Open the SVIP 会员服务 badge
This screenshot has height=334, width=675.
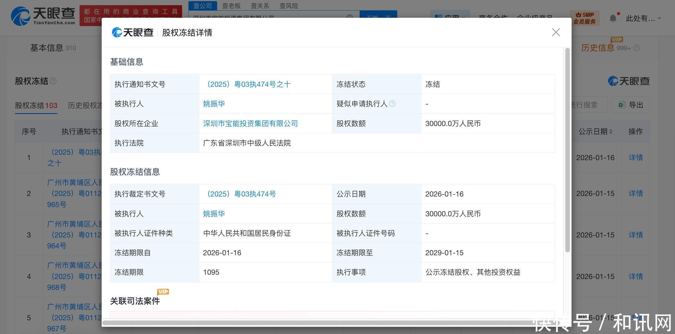pos(584,18)
